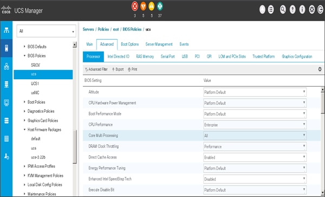Screen dimensions: 325x197
Task: Open the settings gear in header
Action: click(x=312, y=10)
